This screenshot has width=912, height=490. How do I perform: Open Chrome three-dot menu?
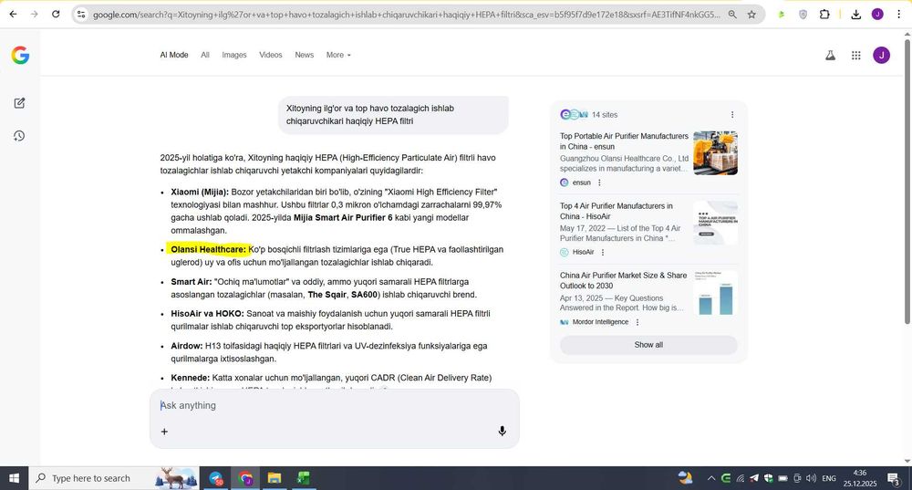click(898, 15)
